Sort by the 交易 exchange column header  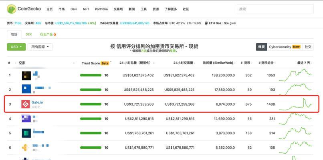click(22, 63)
